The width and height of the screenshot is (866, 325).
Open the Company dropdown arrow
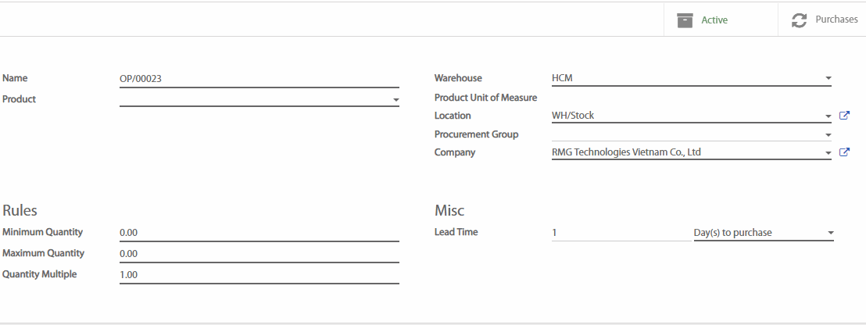[828, 153]
